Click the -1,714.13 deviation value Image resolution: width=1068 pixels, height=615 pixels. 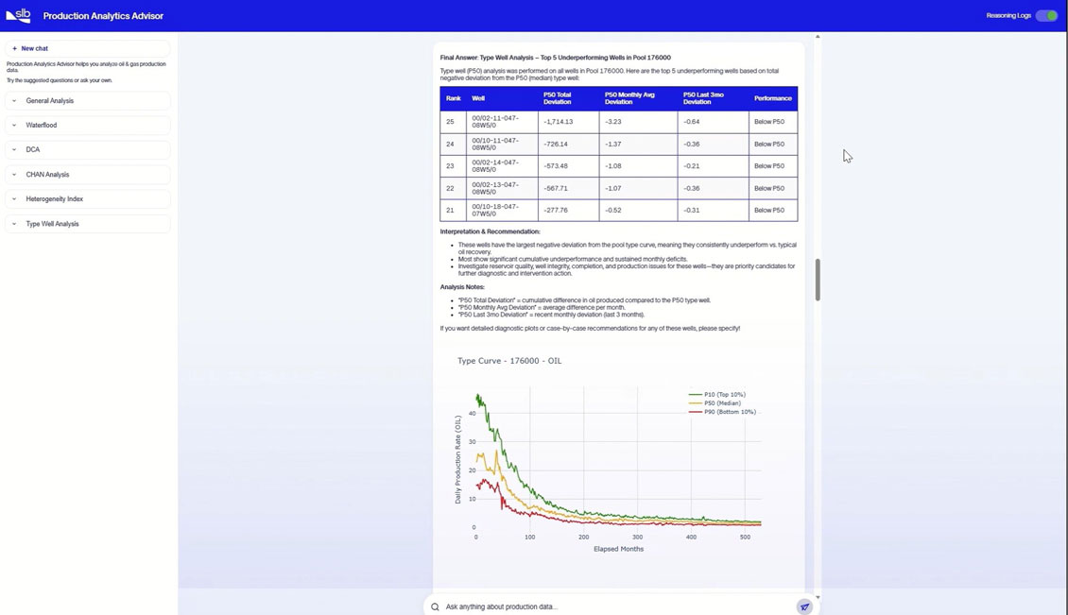click(558, 122)
